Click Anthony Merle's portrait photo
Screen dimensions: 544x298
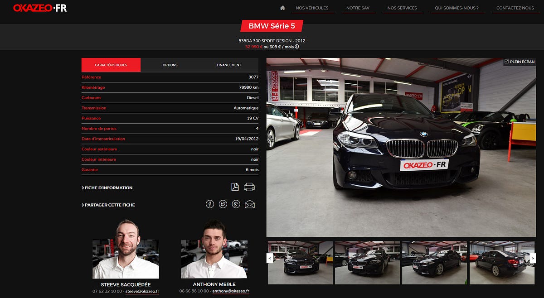pyautogui.click(x=214, y=249)
